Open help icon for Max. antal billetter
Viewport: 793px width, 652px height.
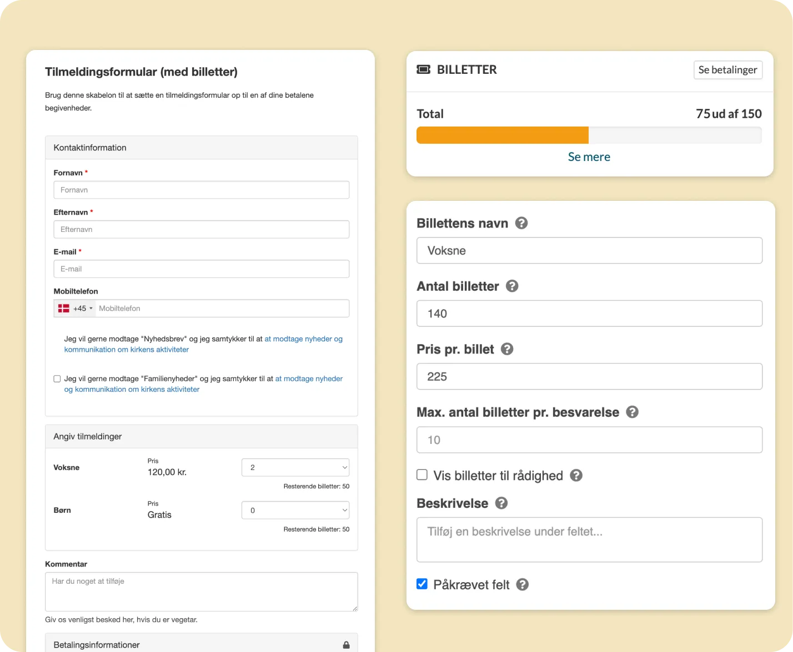pyautogui.click(x=632, y=412)
